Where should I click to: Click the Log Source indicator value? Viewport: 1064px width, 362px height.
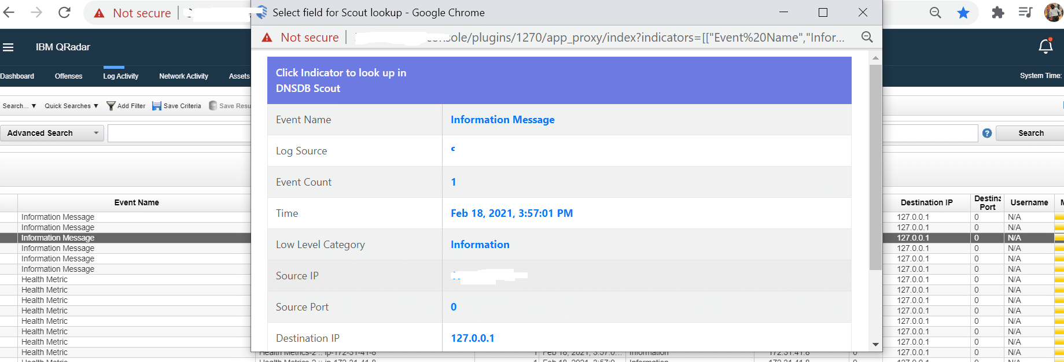tap(453, 149)
